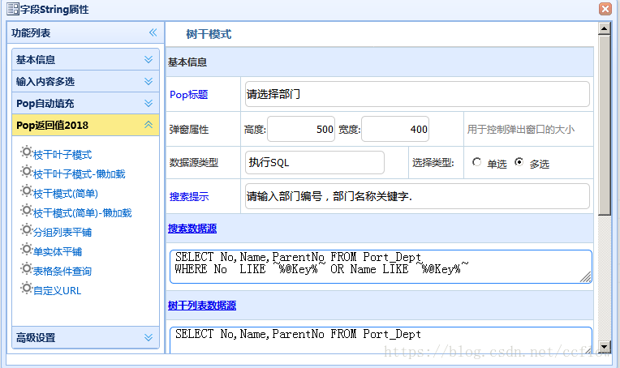Click the Pop标题 label link
The width and height of the screenshot is (620, 368).
pos(188,95)
